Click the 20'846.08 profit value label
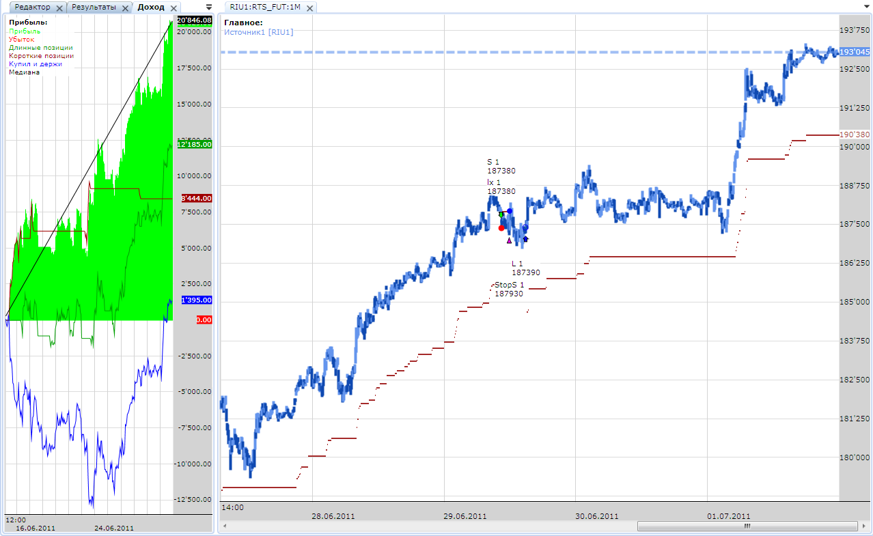 click(194, 20)
